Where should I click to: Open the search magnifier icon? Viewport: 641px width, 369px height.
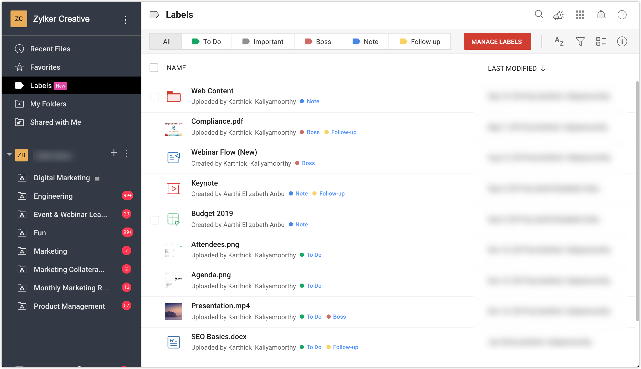(x=539, y=14)
